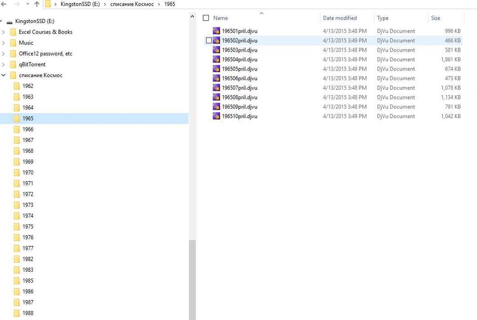Click the folder icon beside 1967
The image size is (477, 320).
[x=17, y=140]
